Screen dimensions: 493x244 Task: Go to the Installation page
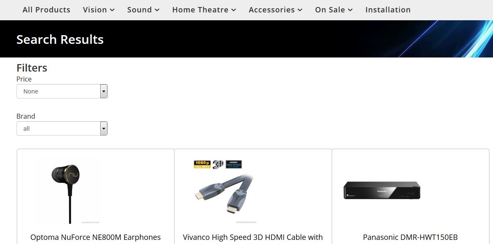pos(388,10)
